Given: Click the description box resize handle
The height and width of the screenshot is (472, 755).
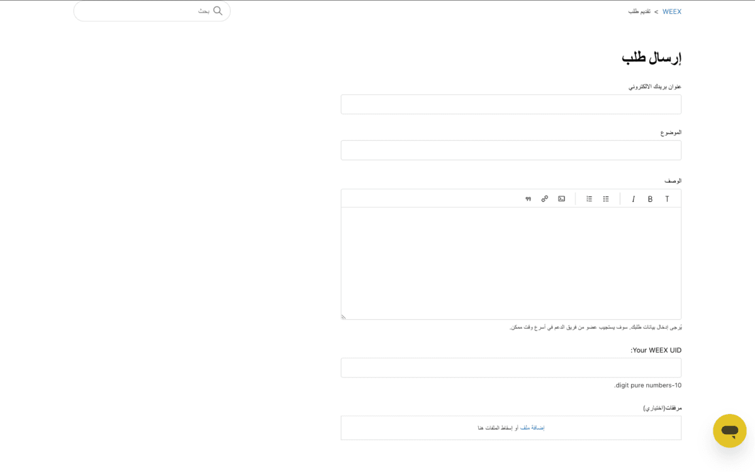Looking at the screenshot, I should tap(344, 317).
